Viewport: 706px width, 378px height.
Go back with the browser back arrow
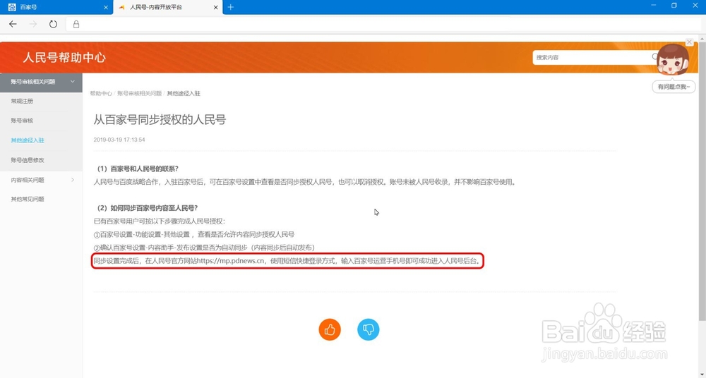(x=13, y=24)
